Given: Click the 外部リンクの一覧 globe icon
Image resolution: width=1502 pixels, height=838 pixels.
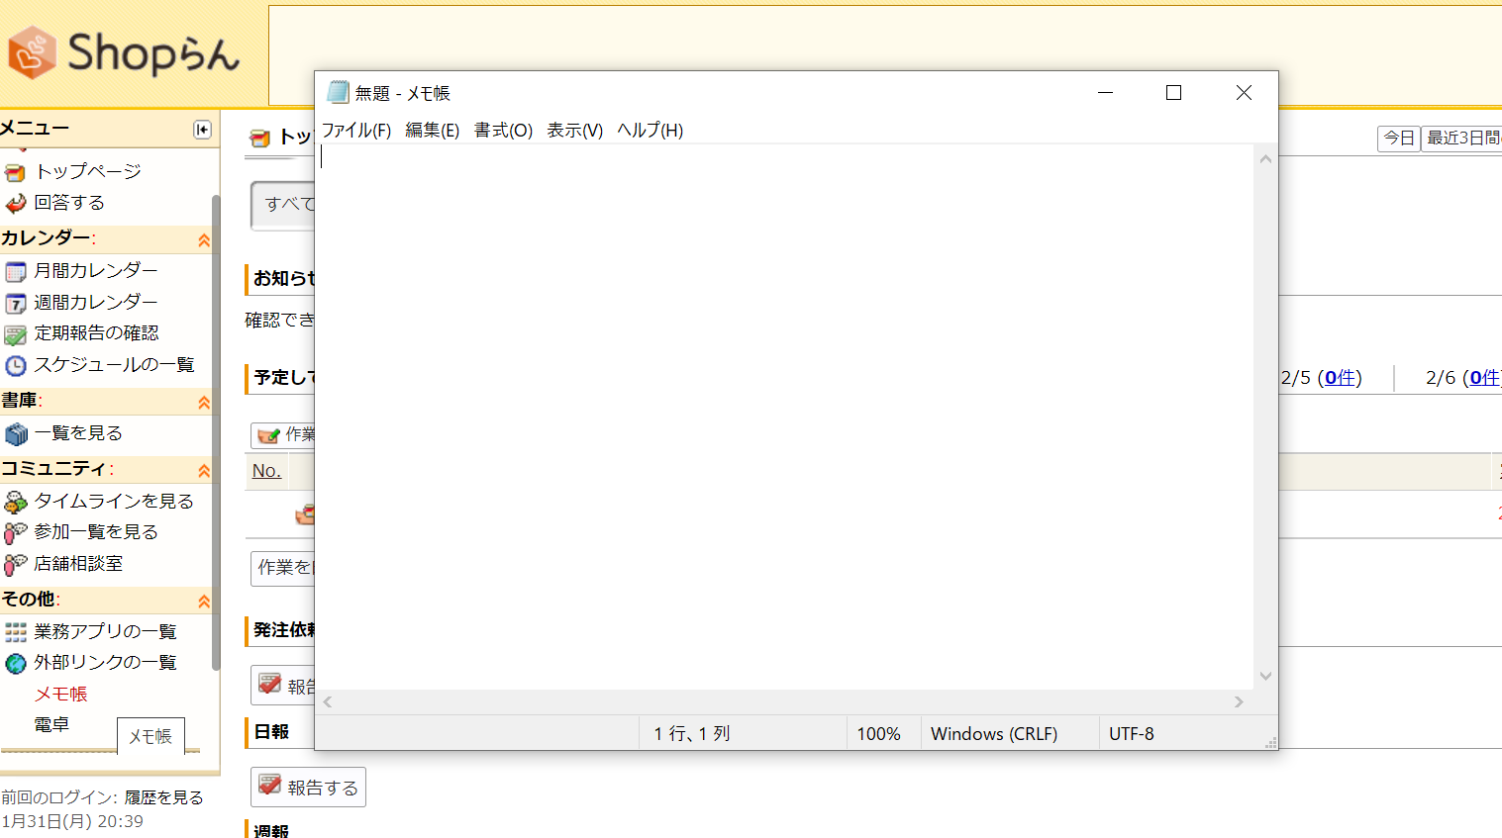Looking at the screenshot, I should (15, 663).
